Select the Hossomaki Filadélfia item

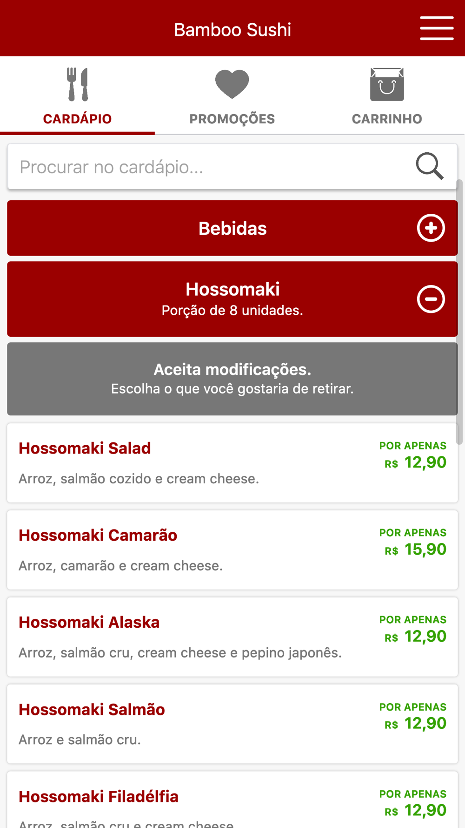pos(232,800)
